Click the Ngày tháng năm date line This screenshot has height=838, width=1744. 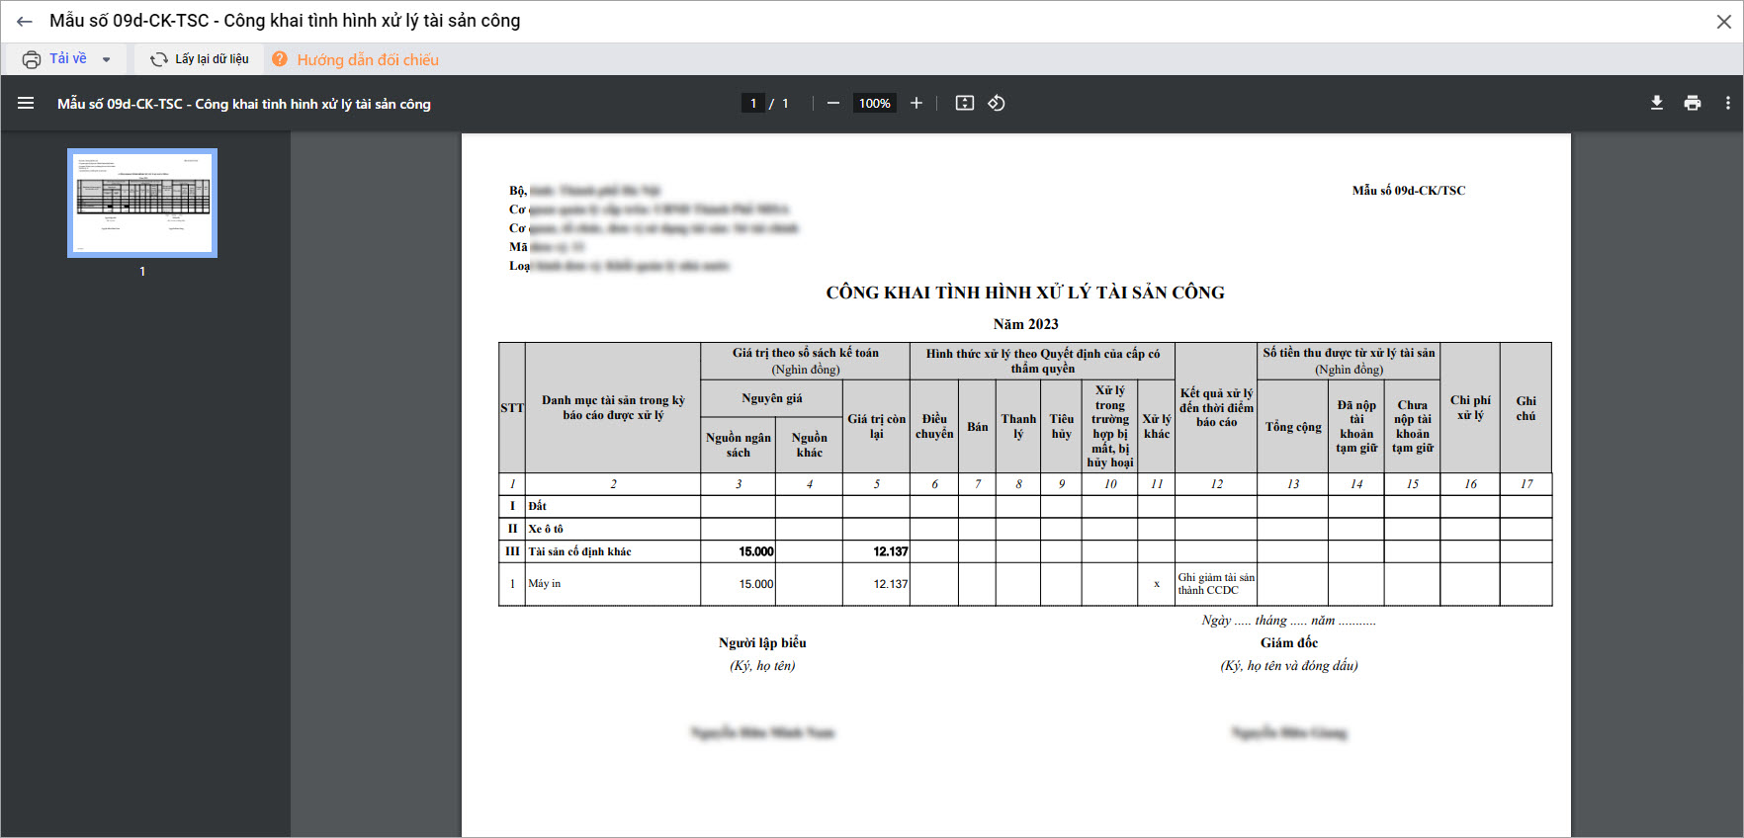pos(1288,621)
